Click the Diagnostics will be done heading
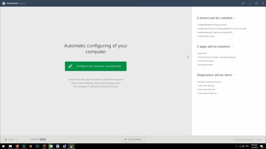 coord(214,75)
